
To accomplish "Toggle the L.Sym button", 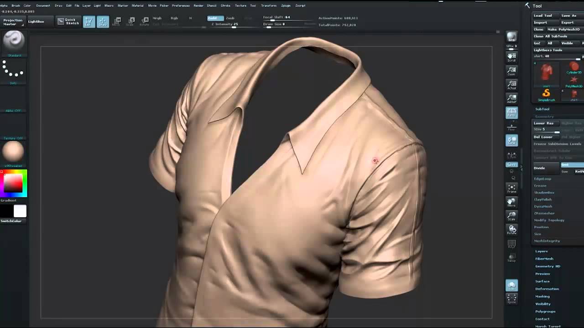I will 511,155.
